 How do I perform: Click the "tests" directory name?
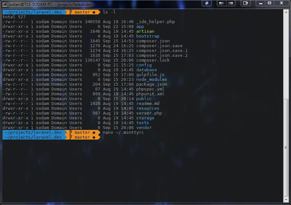pyautogui.click(x=142, y=123)
